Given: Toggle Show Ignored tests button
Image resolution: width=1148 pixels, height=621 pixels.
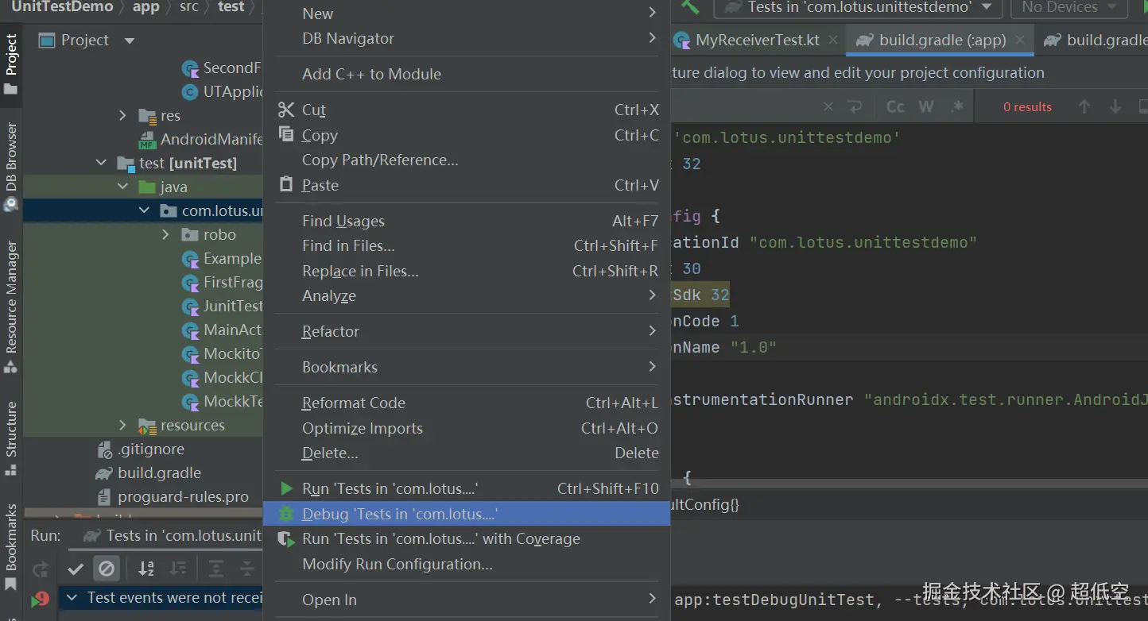Looking at the screenshot, I should pyautogui.click(x=106, y=569).
